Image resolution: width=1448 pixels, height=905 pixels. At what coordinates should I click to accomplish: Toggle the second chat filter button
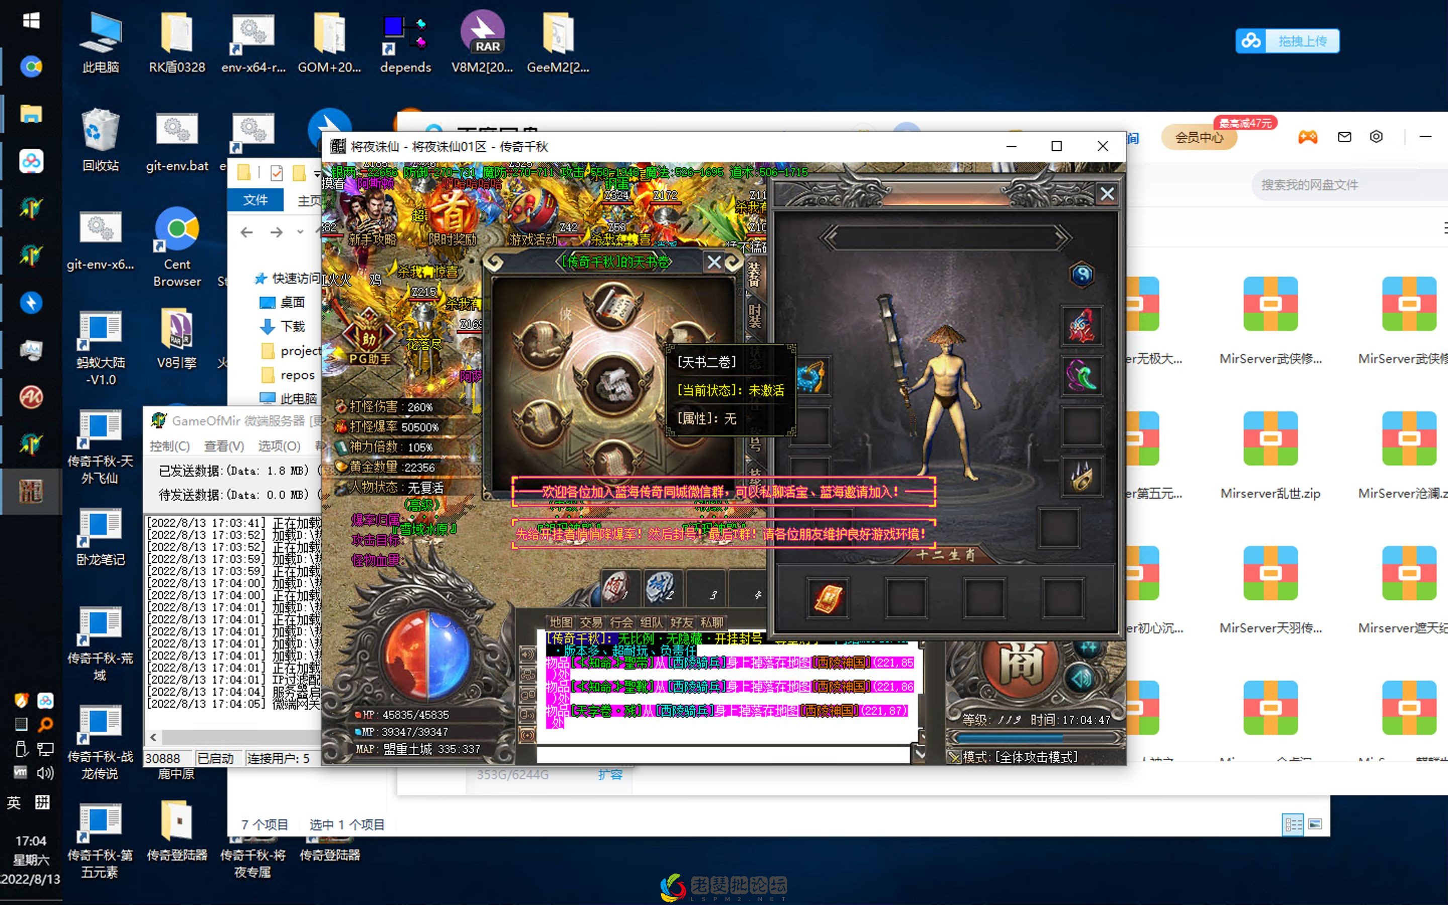point(527,675)
